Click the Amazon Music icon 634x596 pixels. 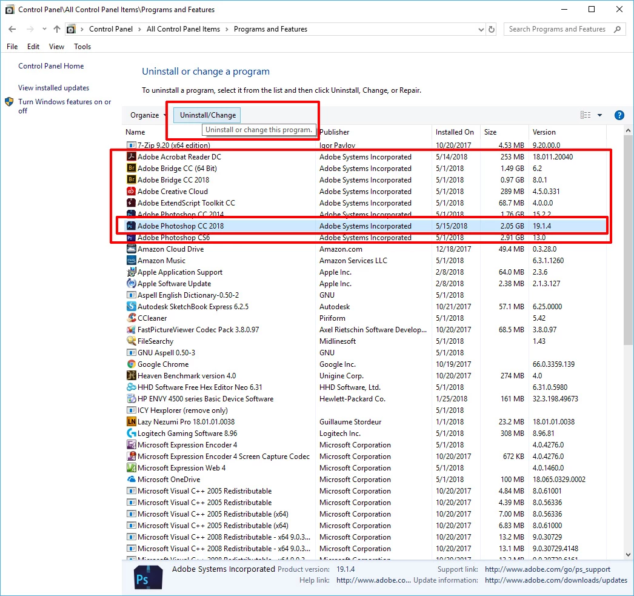[x=131, y=260]
